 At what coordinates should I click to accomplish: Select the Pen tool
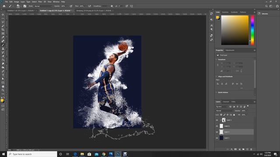coord(3,71)
